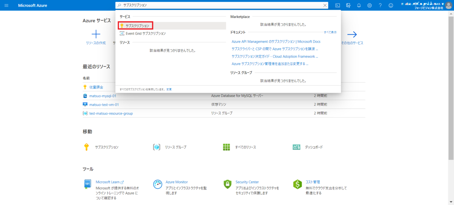Click the key icon beside 従量課金

coord(85,87)
